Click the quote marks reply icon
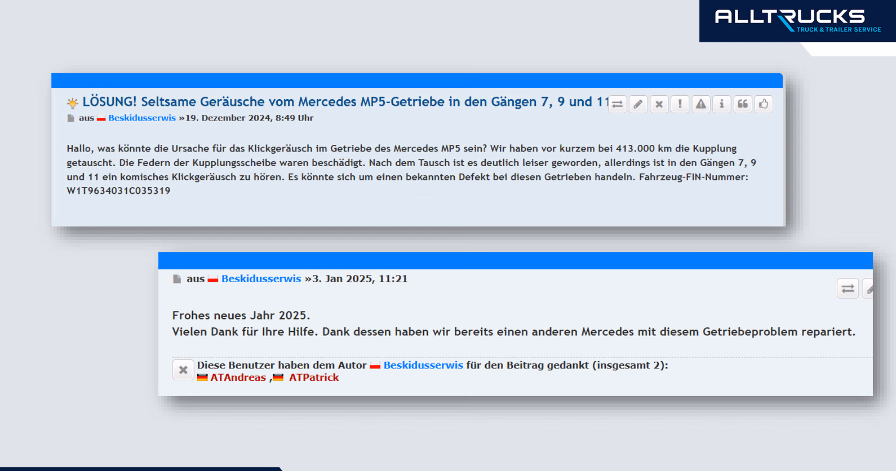This screenshot has width=896, height=471. pyautogui.click(x=743, y=104)
